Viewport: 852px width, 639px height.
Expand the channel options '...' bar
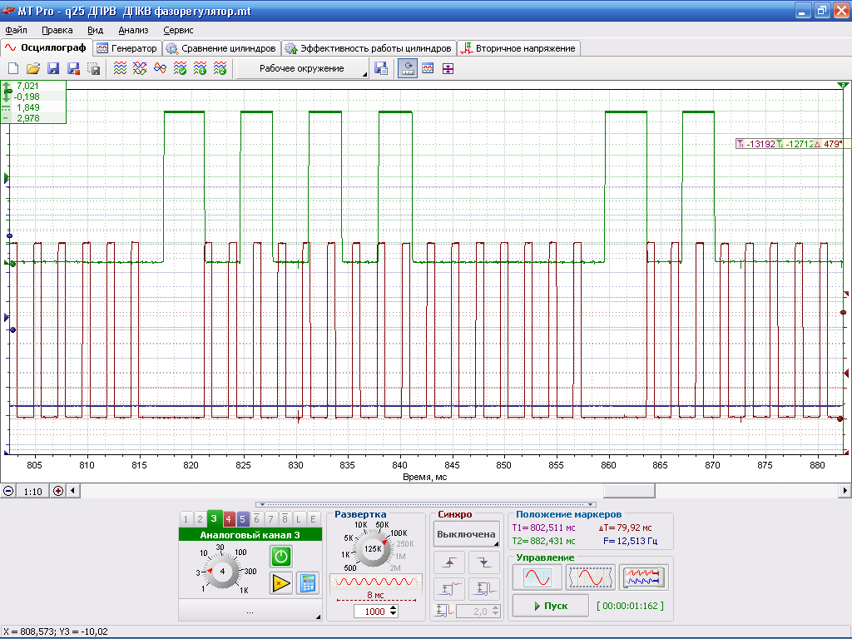(250, 612)
